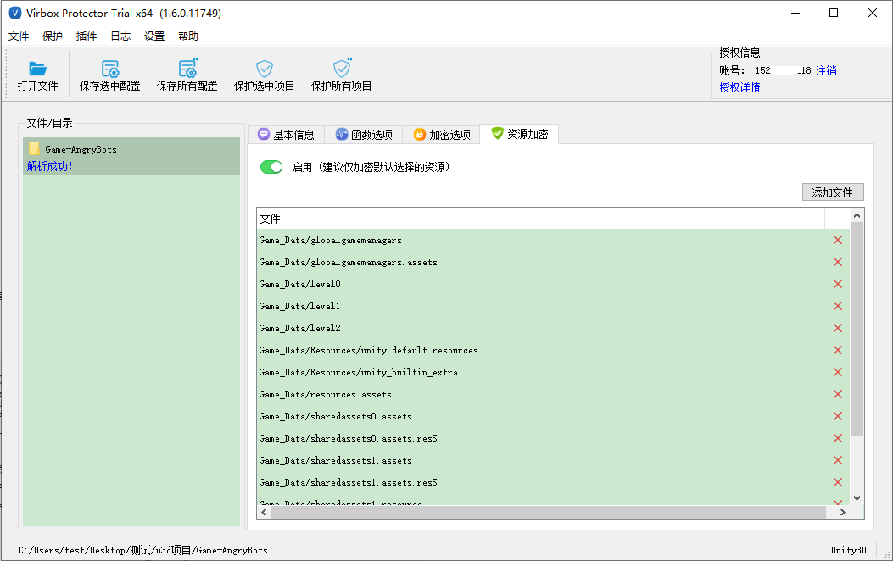Click the Game-AngryBots folder icon
Image resolution: width=893 pixels, height=561 pixels.
(34, 148)
